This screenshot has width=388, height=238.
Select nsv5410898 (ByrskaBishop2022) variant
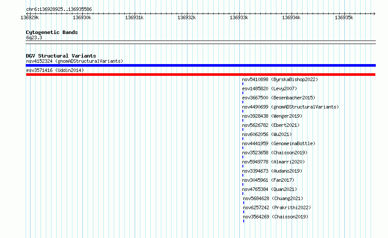pos(280,79)
